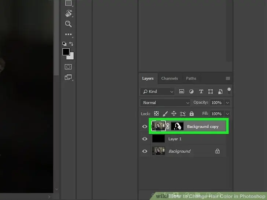Open the Layers panel hamburger menu

click(x=228, y=78)
